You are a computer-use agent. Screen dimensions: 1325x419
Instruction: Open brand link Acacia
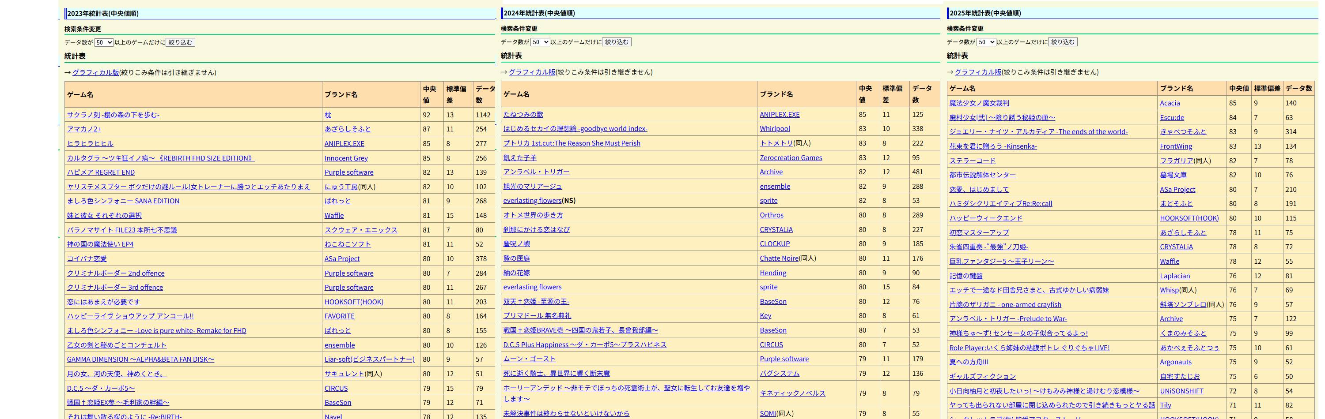point(1170,103)
